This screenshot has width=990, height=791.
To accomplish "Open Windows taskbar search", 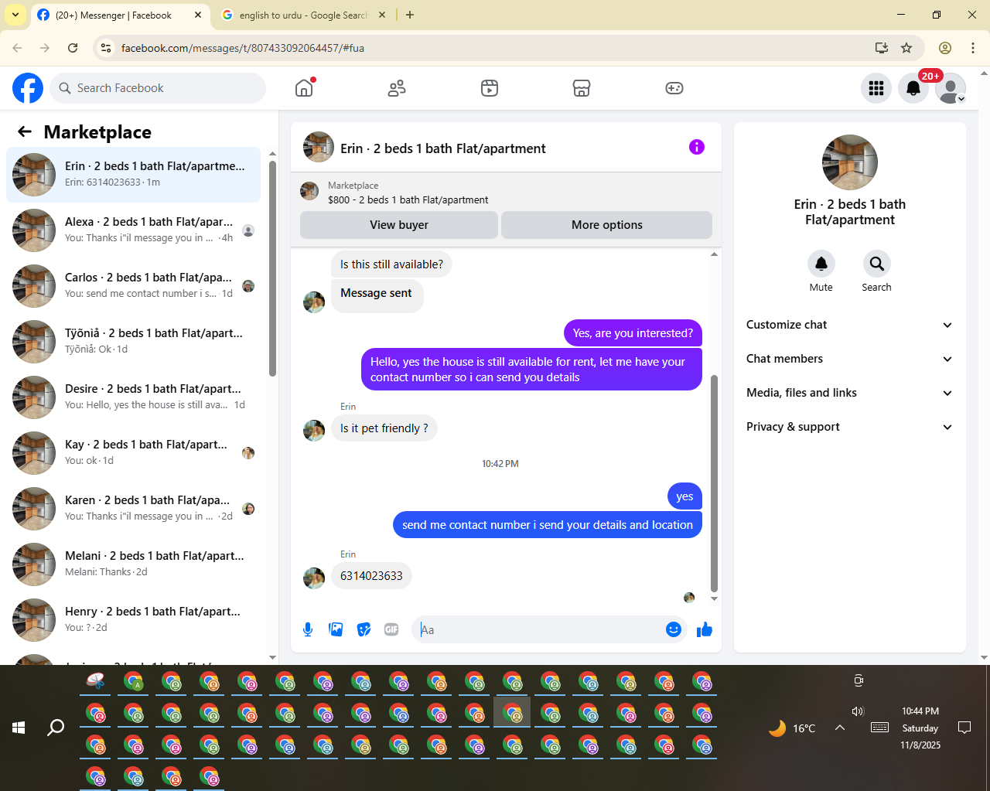I will point(56,728).
